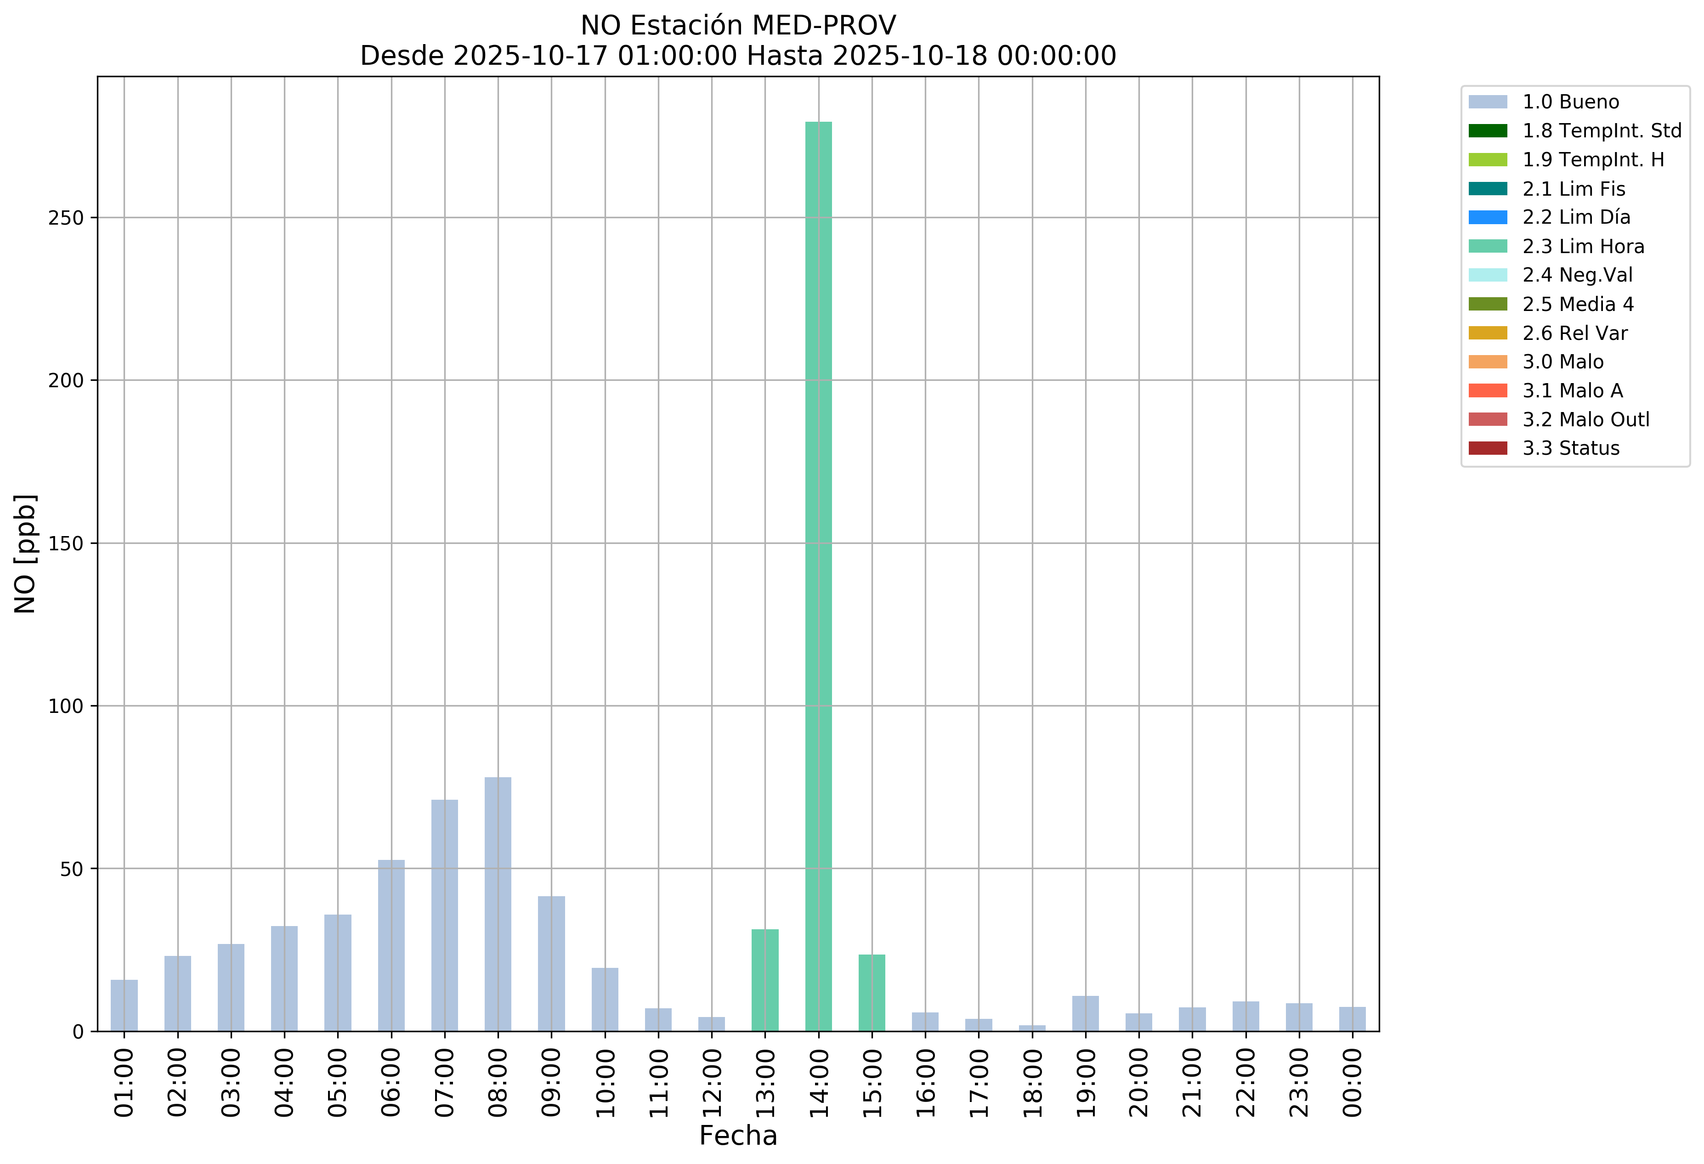
Task: Click the 250 y-axis tick label
Action: coord(66,219)
